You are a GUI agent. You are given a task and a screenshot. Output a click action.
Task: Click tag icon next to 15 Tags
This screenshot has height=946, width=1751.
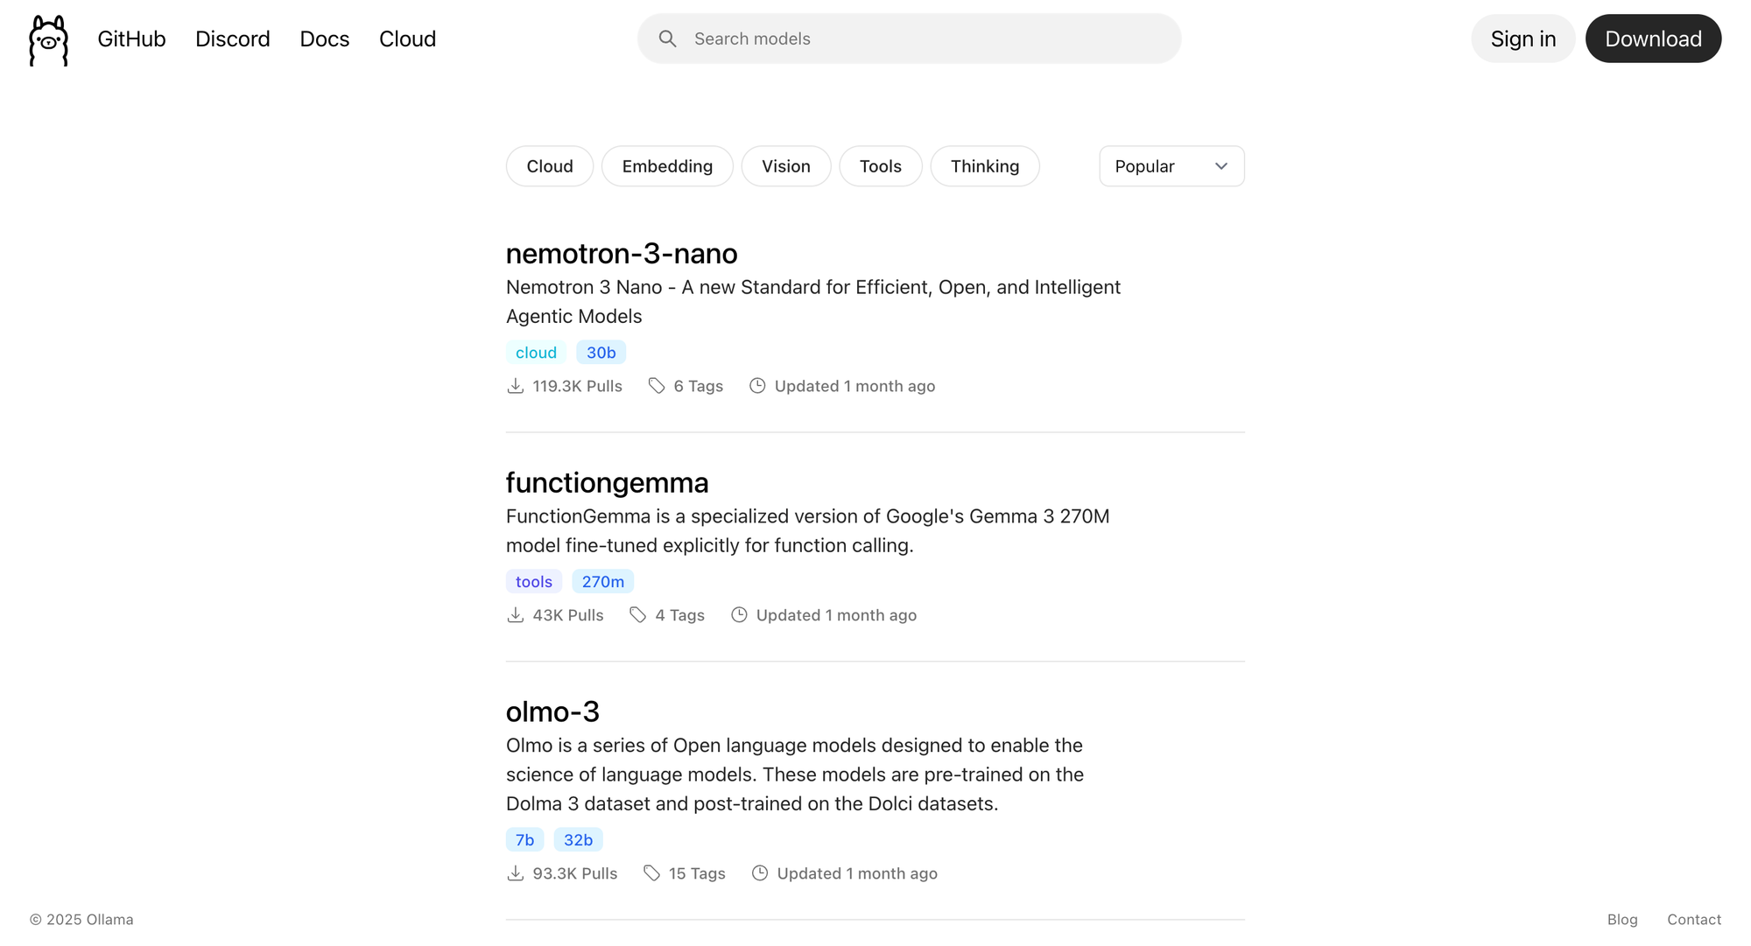point(651,873)
